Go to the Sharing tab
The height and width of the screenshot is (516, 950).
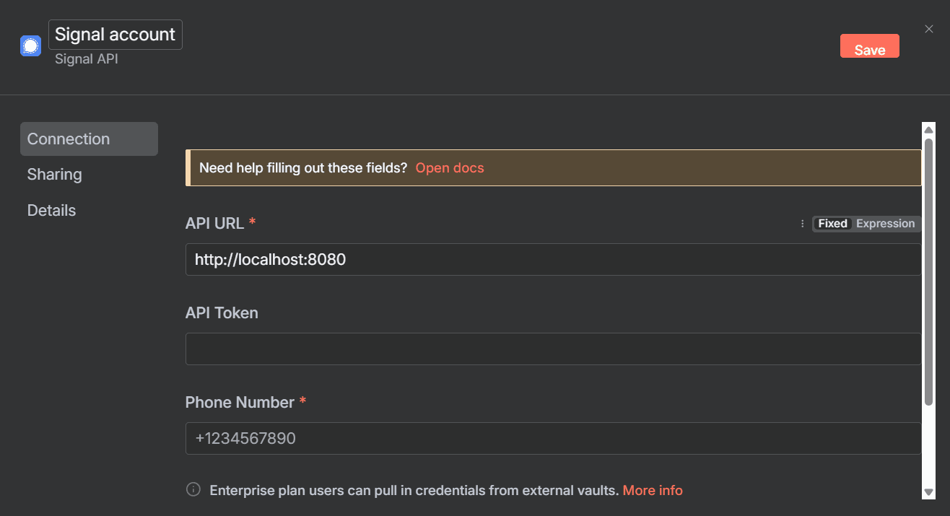pos(55,175)
